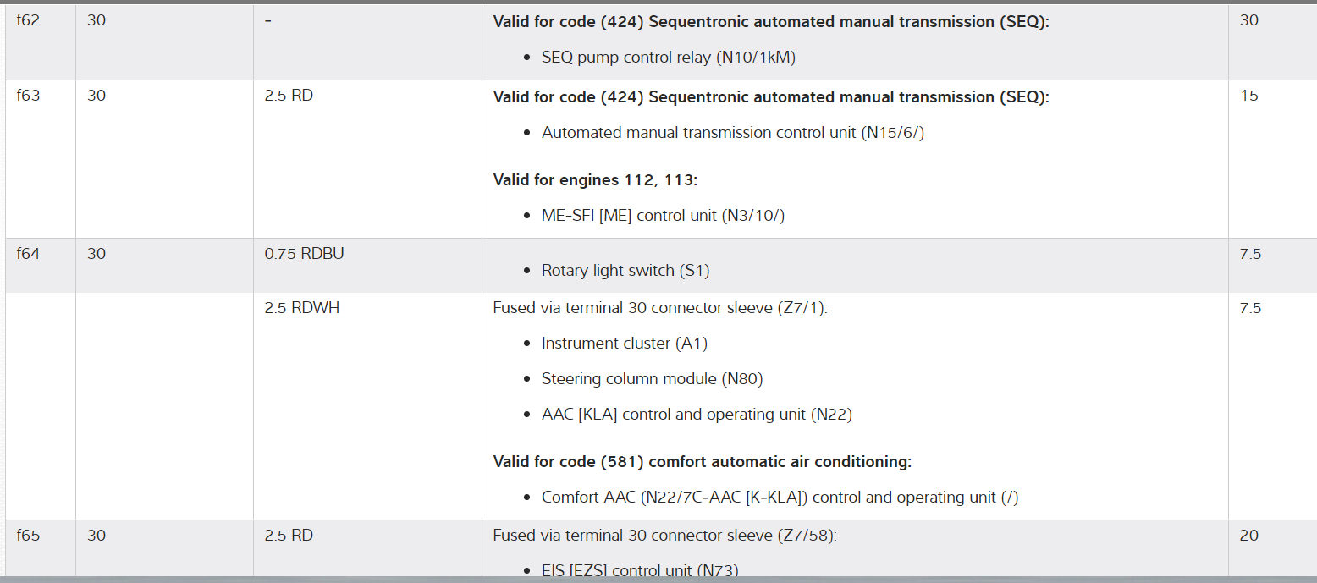Select the ME-SFI [ME] control unit entry
The width and height of the screenshot is (1317, 583).
(663, 215)
